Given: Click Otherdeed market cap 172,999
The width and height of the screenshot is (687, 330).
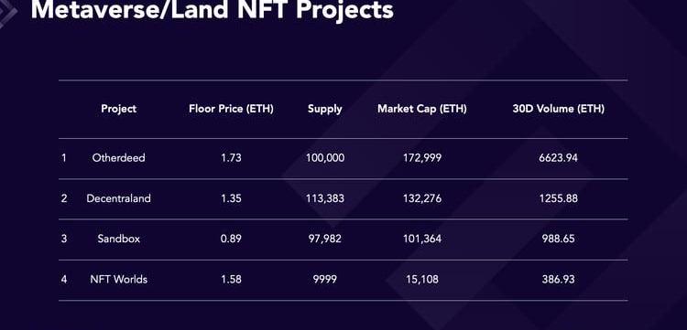Looking at the screenshot, I should point(422,158).
